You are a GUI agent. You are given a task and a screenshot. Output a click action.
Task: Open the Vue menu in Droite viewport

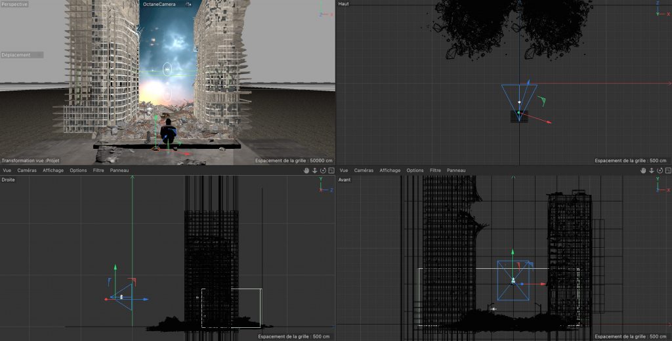pyautogui.click(x=7, y=170)
